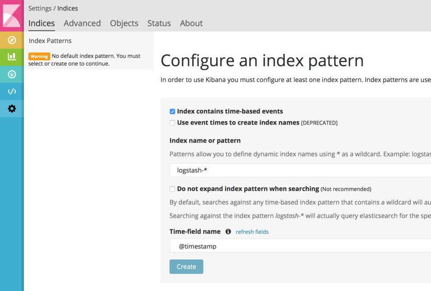Focus the logstash-* index pattern field
The height and width of the screenshot is (291, 431).
[x=300, y=170]
